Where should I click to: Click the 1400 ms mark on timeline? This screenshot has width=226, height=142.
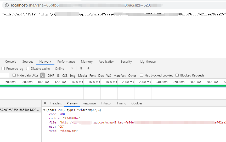pos(77,82)
